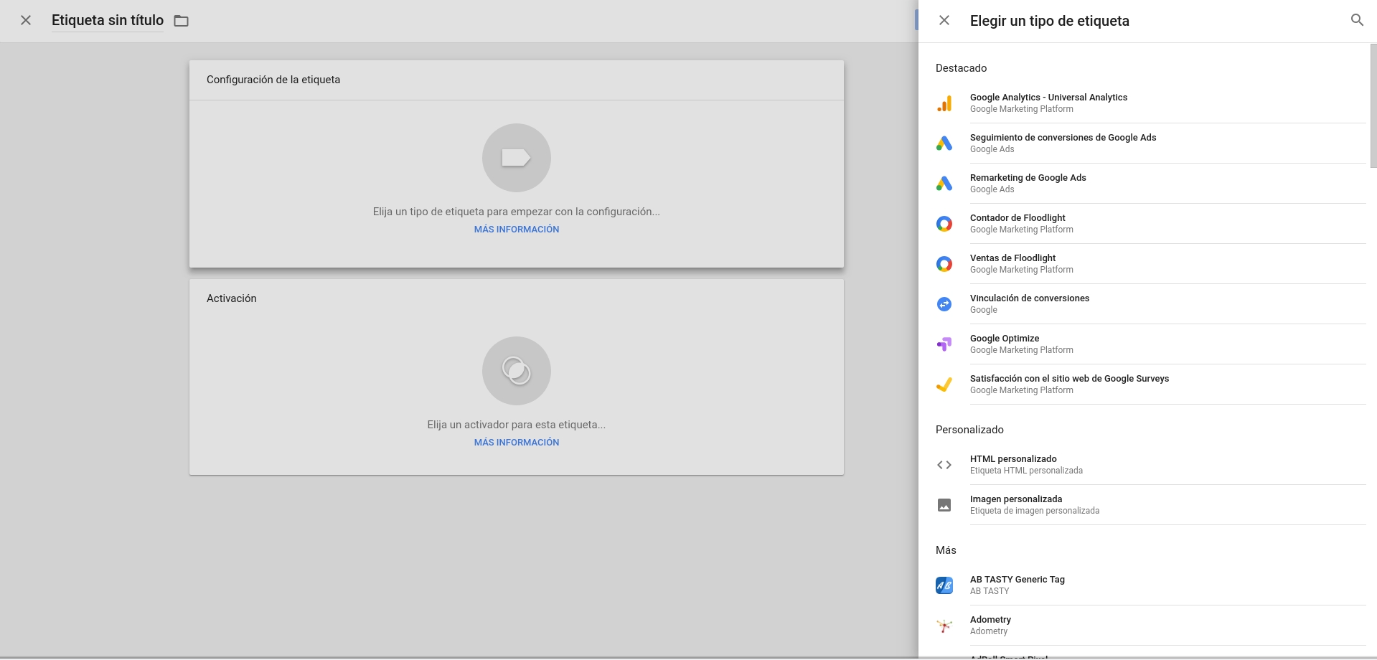The height and width of the screenshot is (660, 1377).
Task: Select the HTML personalizado code icon
Action: [x=944, y=465]
